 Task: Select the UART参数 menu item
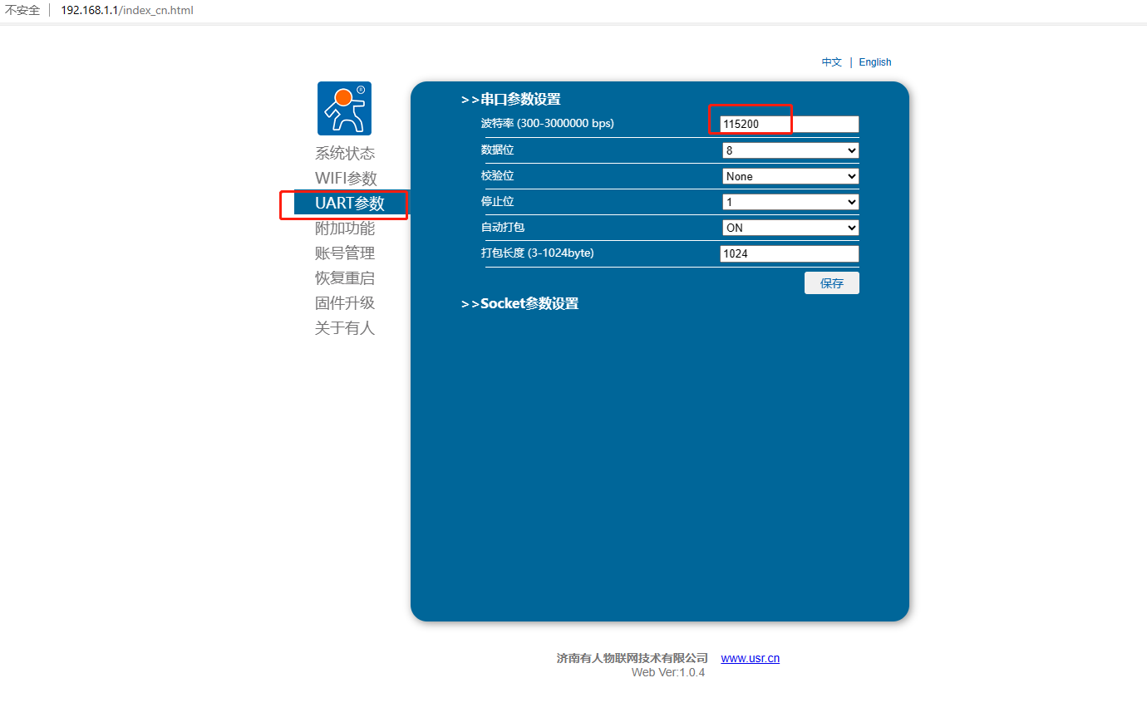(349, 204)
